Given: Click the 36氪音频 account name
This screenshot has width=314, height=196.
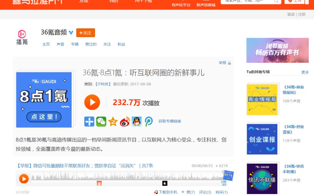Looking at the screenshot, I should [x=54, y=32].
